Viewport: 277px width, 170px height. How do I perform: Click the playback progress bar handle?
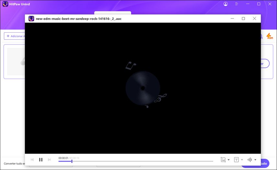[72, 161]
